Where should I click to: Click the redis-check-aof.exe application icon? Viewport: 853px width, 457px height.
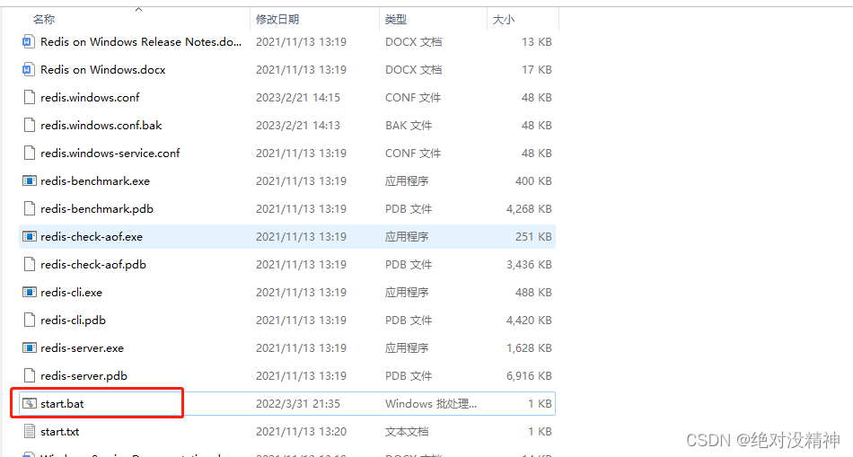(30, 237)
